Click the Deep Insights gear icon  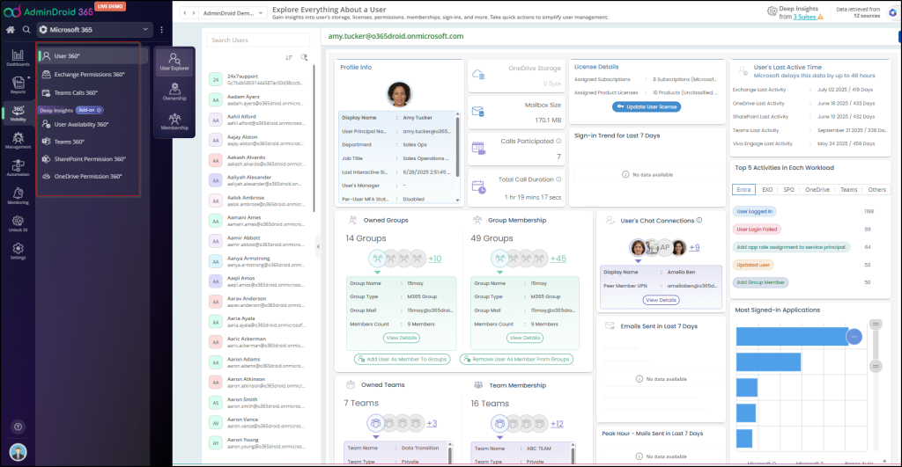tap(772, 11)
